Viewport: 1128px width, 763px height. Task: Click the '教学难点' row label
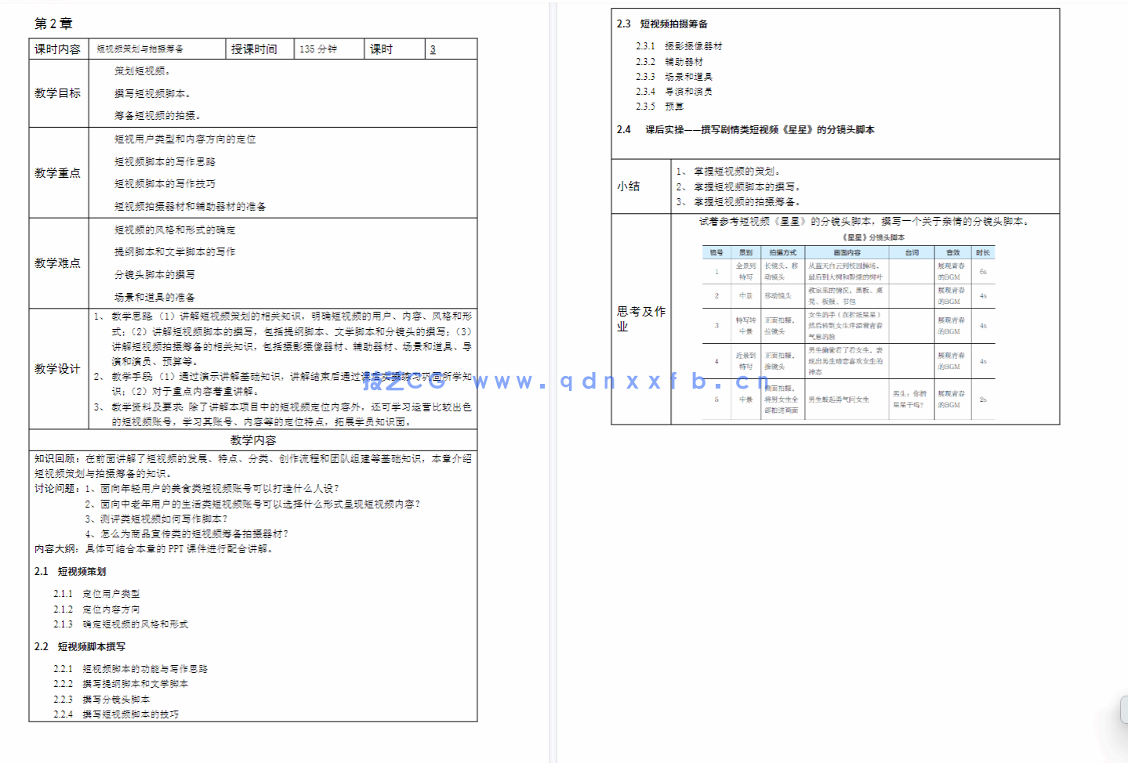58,263
